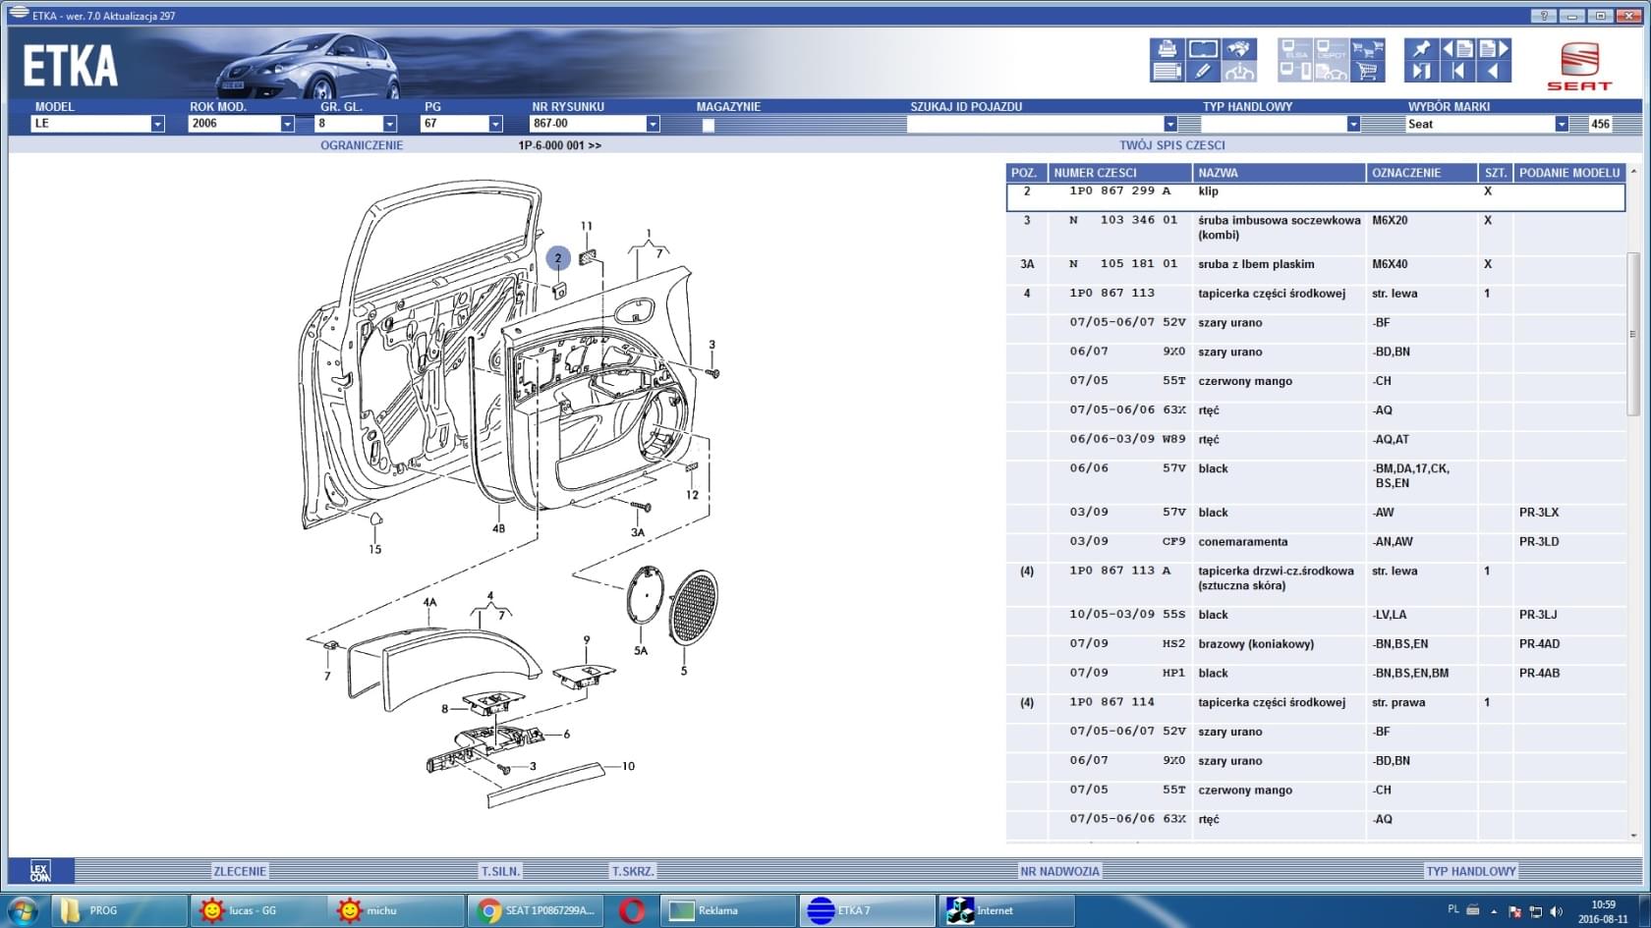
Task: Click the binoculars search icon
Action: coord(1239,49)
